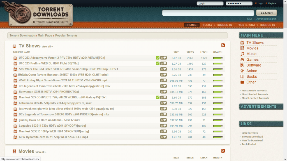Open Most Leeched Torrents link
The image size is (287, 161).
pyautogui.click(x=255, y=98)
